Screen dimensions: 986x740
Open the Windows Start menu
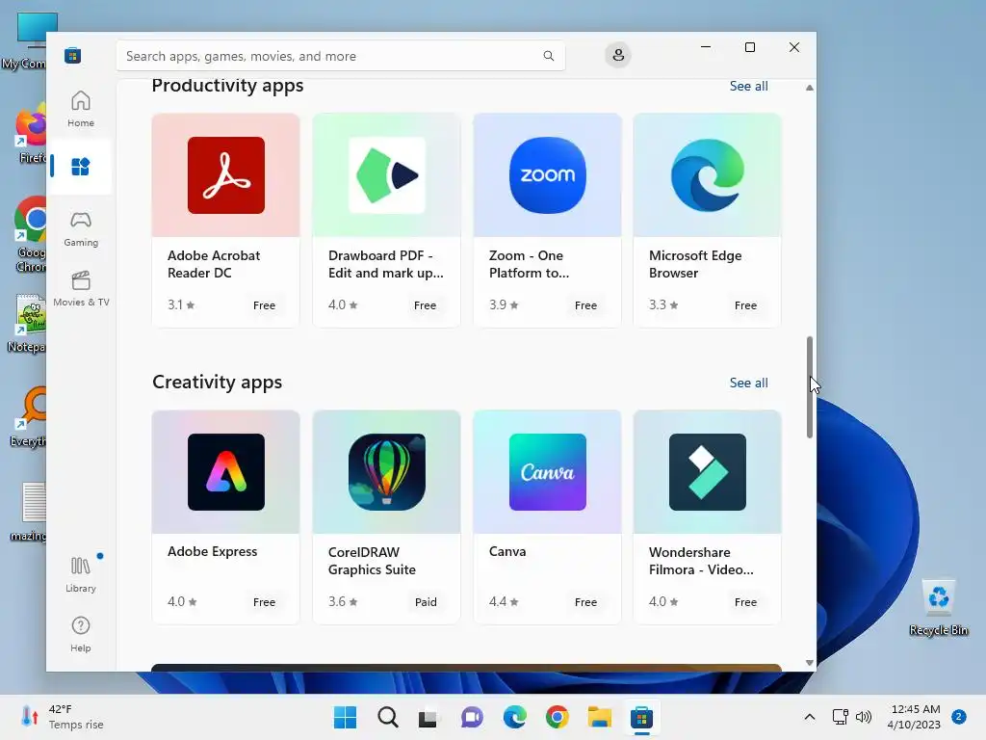click(x=345, y=717)
